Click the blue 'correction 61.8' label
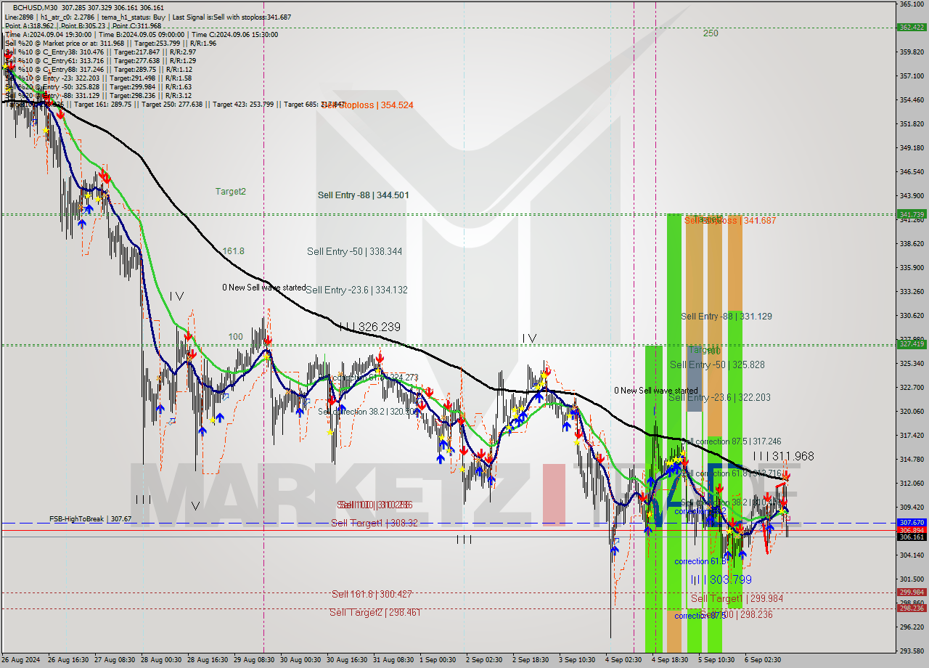 (x=700, y=561)
